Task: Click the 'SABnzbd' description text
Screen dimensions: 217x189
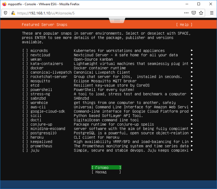Action: tap(81, 98)
